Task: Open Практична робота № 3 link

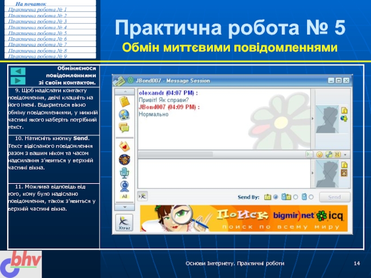Action: tap(38, 21)
